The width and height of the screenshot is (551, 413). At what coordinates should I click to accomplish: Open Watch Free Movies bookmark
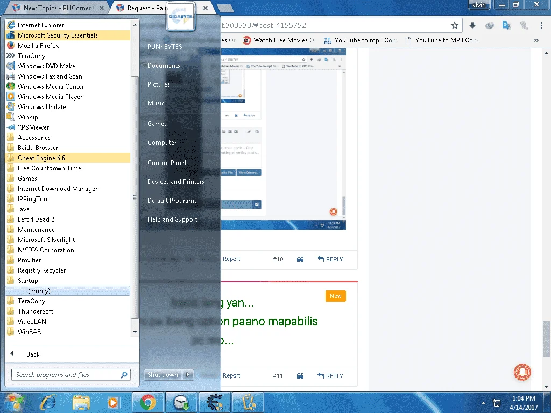click(x=280, y=40)
